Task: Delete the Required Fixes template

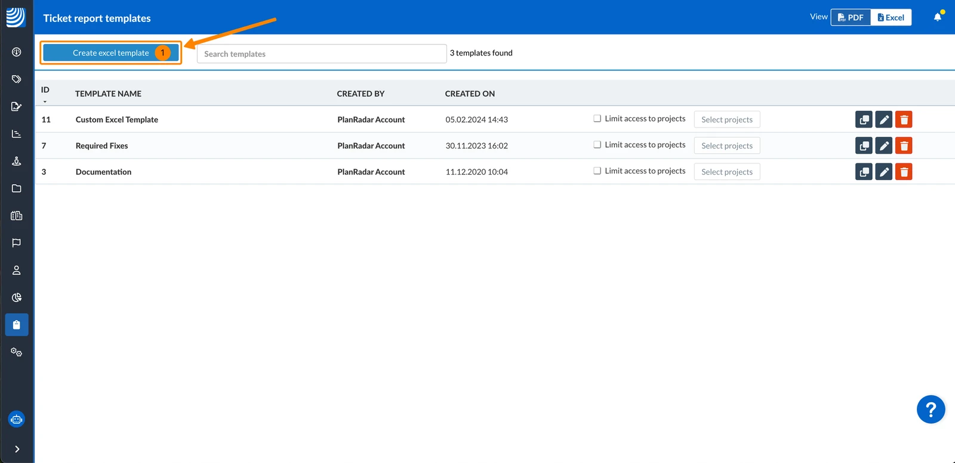Action: [x=904, y=146]
